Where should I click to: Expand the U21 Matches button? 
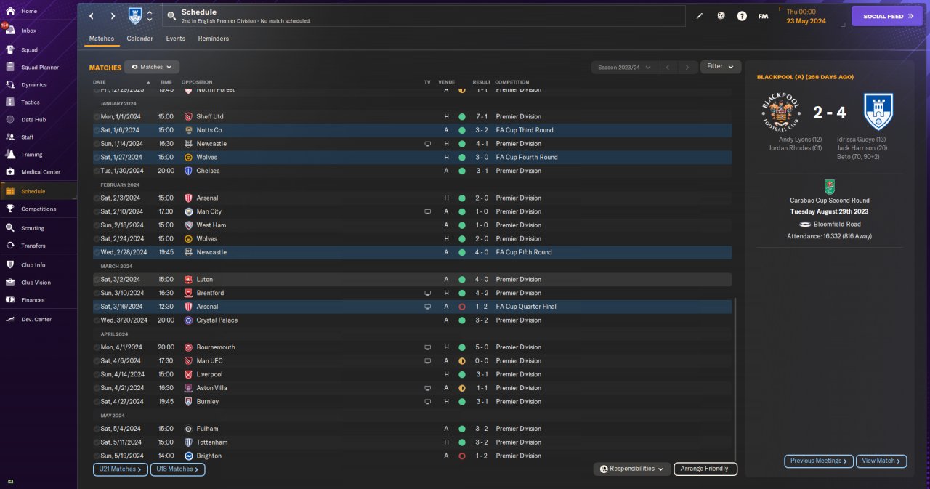coord(121,469)
